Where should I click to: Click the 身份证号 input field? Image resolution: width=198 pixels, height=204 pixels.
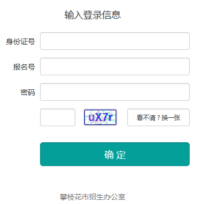click(x=115, y=41)
